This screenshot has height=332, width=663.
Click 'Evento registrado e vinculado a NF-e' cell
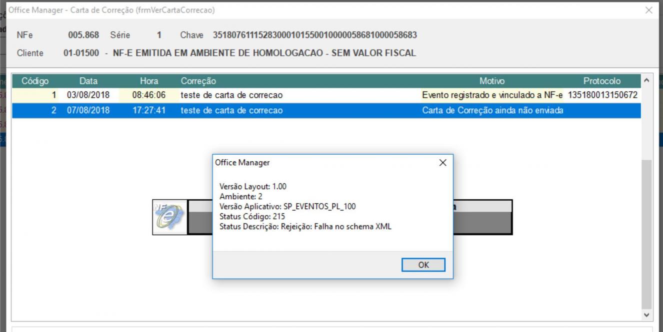point(492,95)
